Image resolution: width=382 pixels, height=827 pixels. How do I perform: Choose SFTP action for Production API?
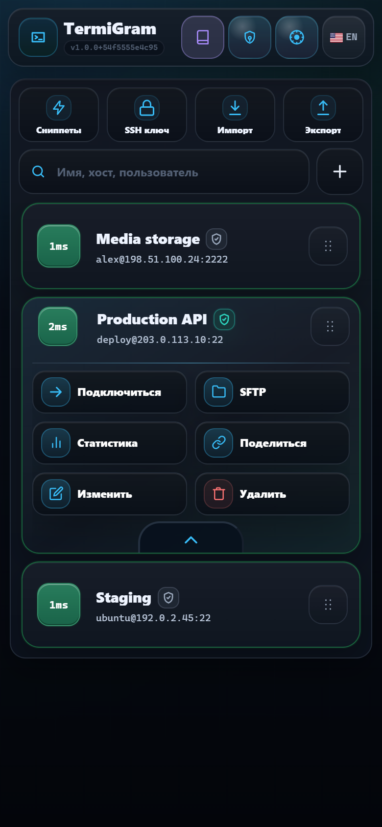pos(272,392)
